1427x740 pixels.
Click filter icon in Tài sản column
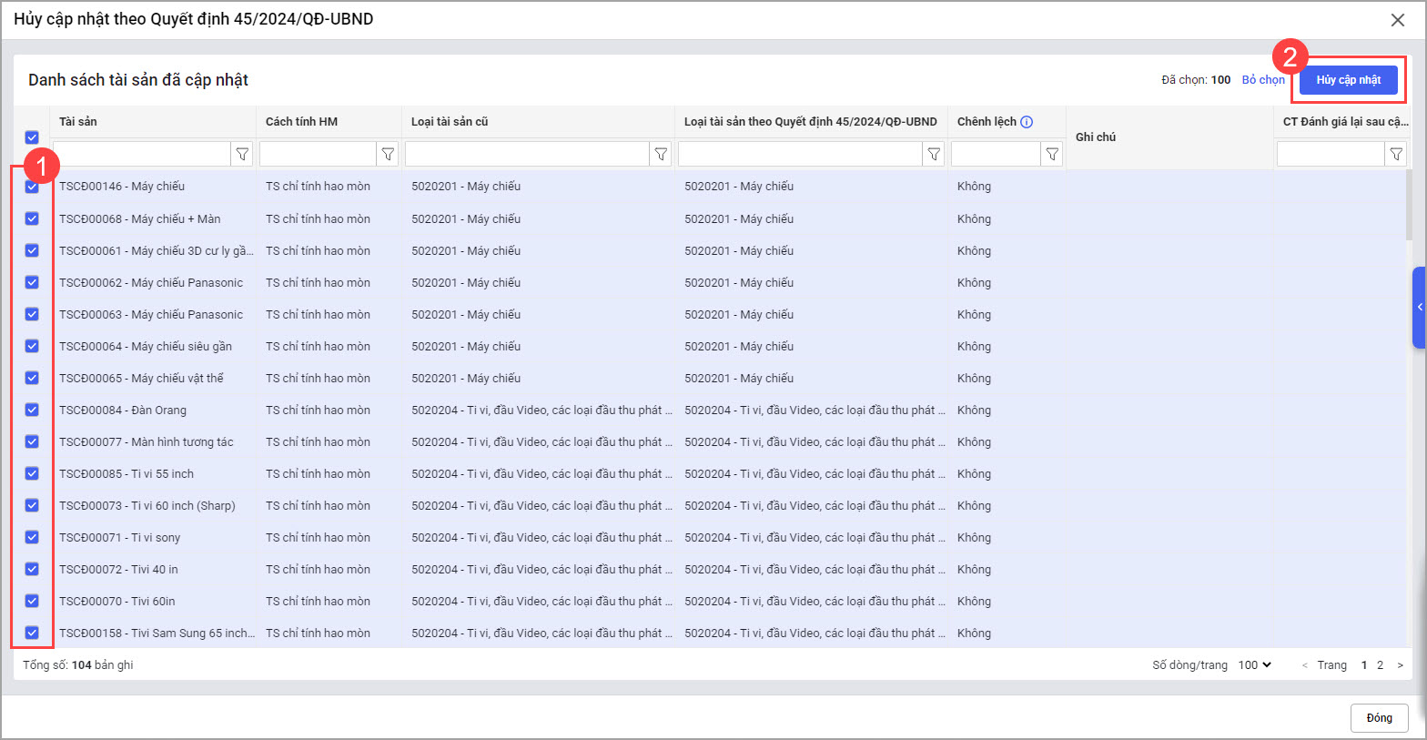coord(242,155)
